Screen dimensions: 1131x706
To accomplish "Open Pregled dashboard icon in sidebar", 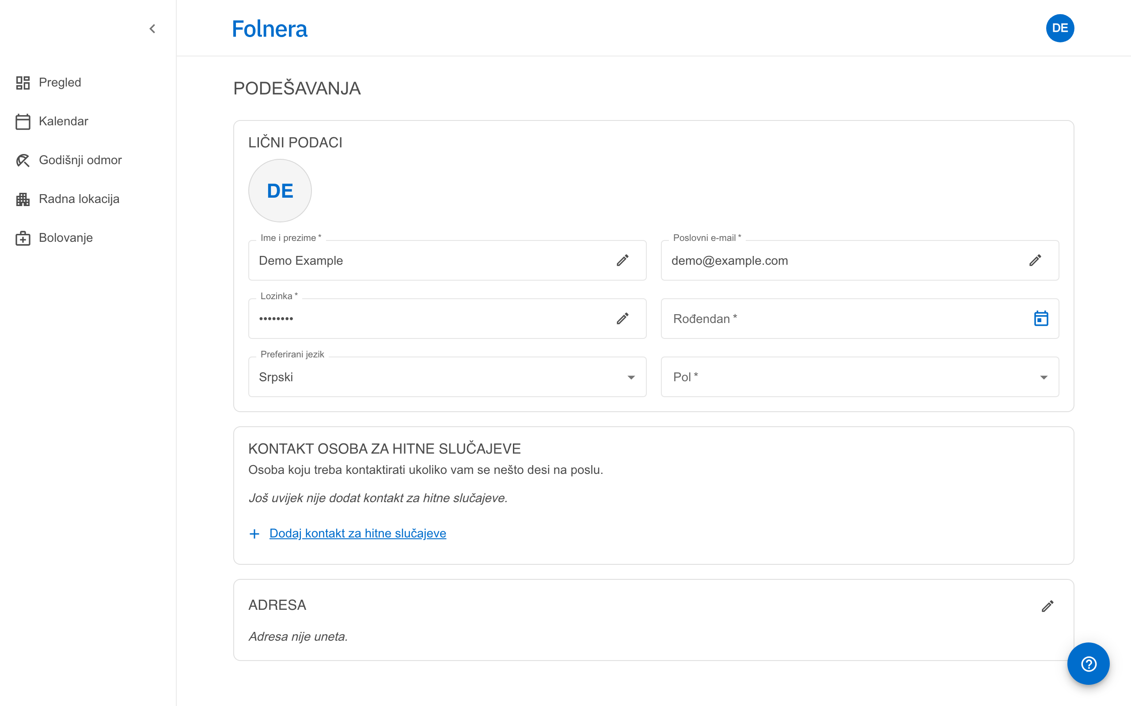I will click(23, 83).
